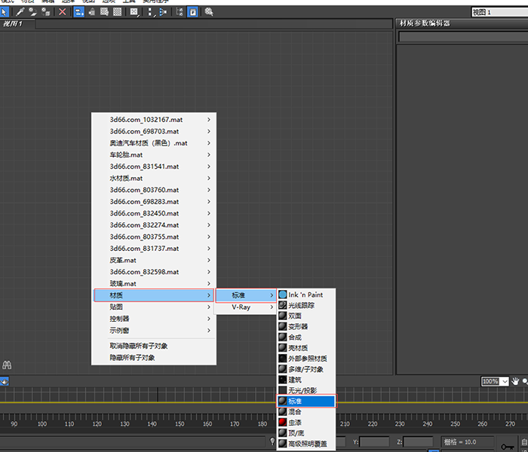Expand 皮革.mat submenu
Image resolution: width=528 pixels, height=452 pixels.
154,260
